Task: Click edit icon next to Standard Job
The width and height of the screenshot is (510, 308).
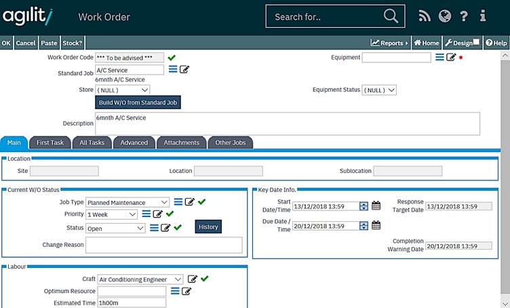Action: (184, 69)
